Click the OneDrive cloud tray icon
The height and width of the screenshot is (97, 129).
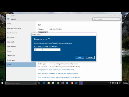coord(110,83)
